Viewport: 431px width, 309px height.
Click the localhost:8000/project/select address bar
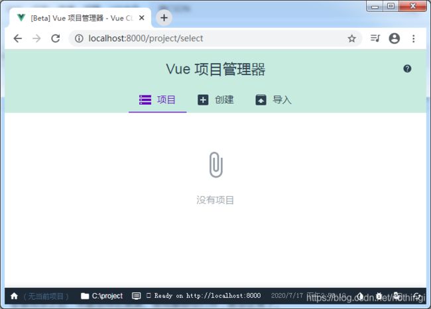coord(215,38)
